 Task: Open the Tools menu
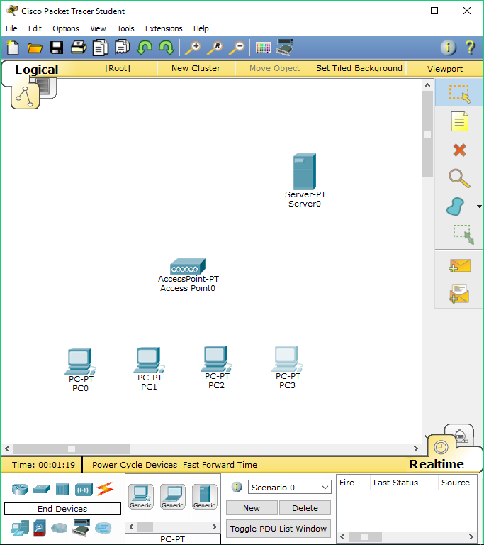[x=125, y=28]
